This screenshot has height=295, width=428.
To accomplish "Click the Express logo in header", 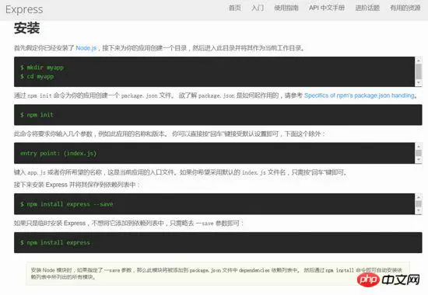I will [24, 9].
